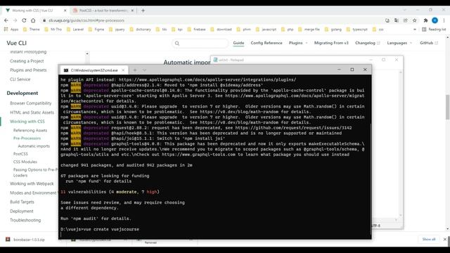Open Creating a Project in sidebar
The width and height of the screenshot is (450, 253).
(27, 61)
